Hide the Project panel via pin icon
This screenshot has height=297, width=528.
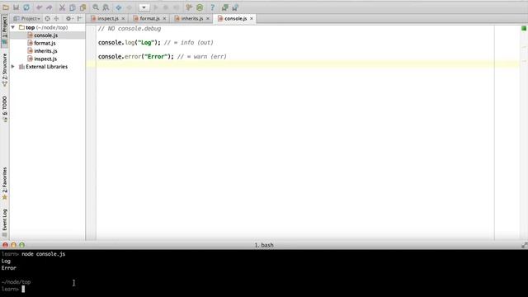click(80, 18)
